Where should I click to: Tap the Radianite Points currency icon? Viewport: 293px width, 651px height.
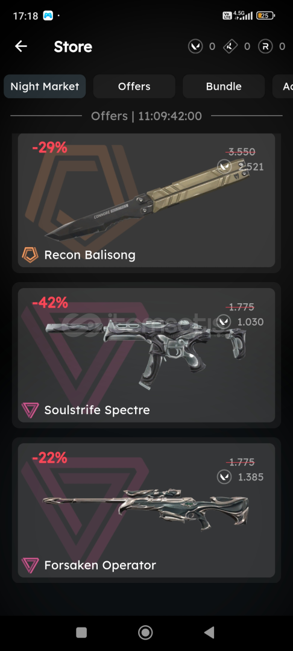coord(265,46)
